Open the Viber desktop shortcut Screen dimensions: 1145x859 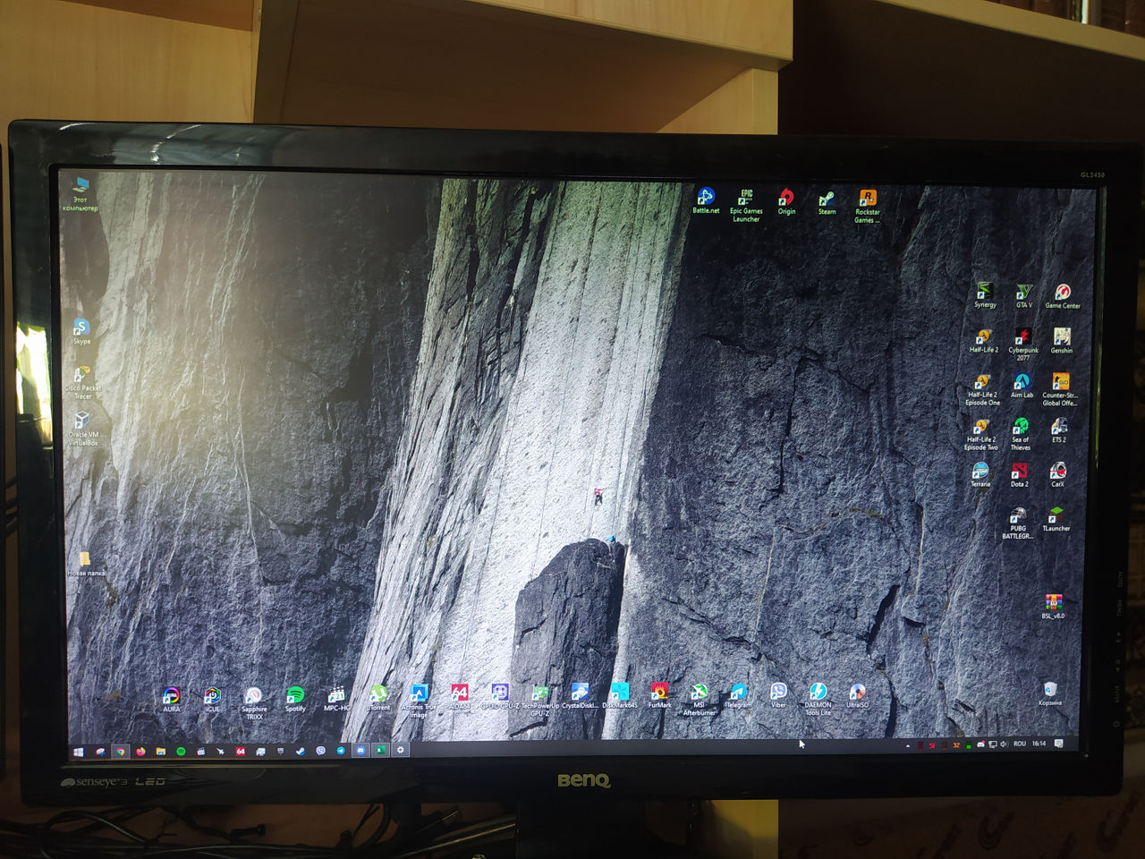(x=778, y=695)
